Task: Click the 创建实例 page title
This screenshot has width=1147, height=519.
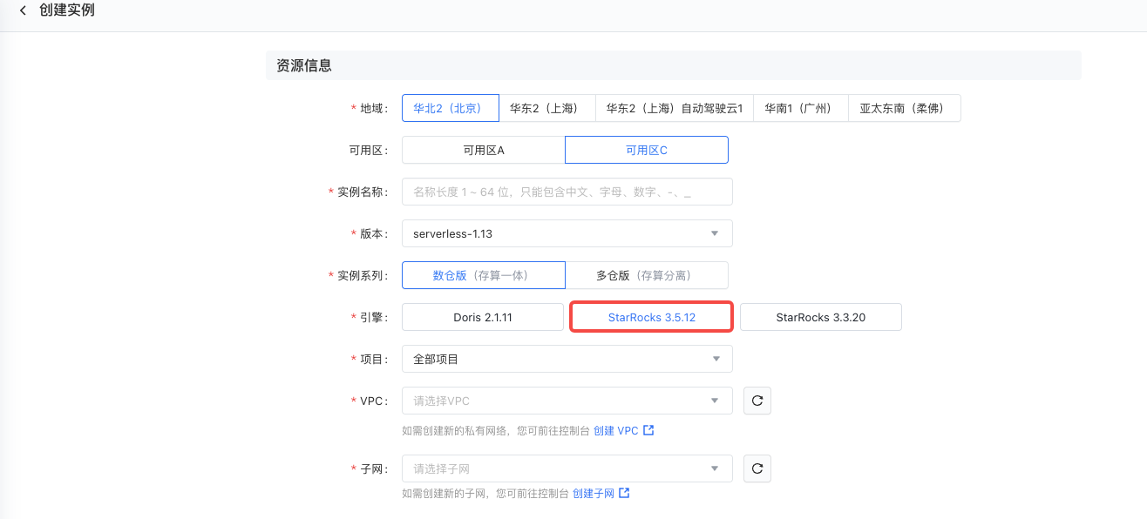Action: 67,10
